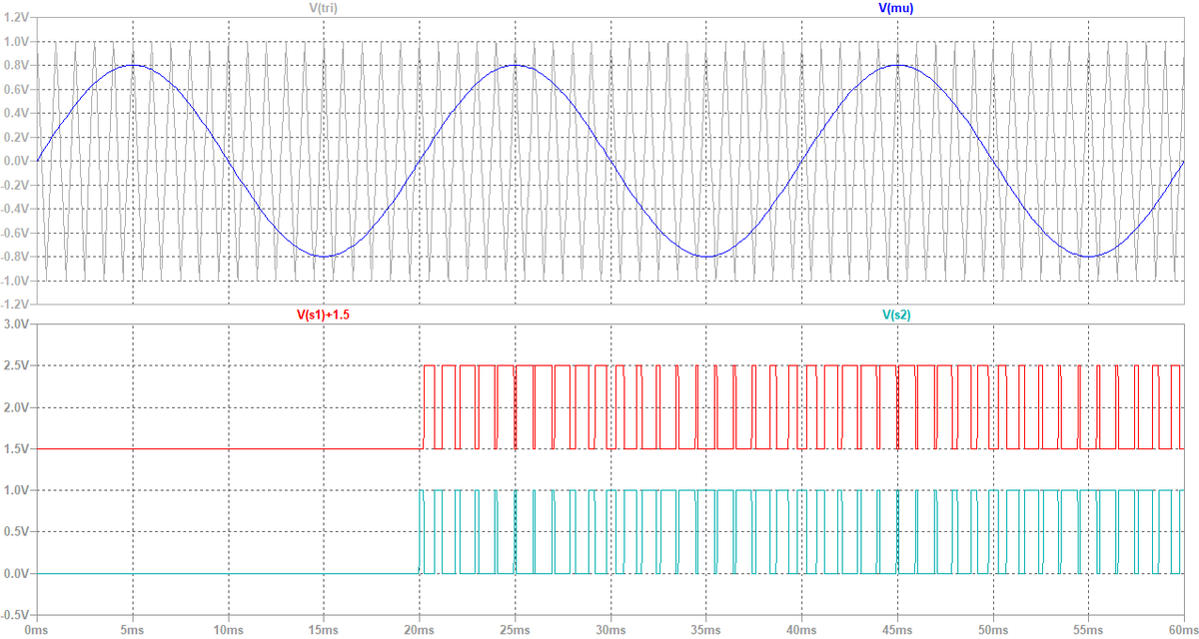Click the -0.8V label on the upper plot axis
Viewport: 1199px width, 639px height.
(x=15, y=257)
